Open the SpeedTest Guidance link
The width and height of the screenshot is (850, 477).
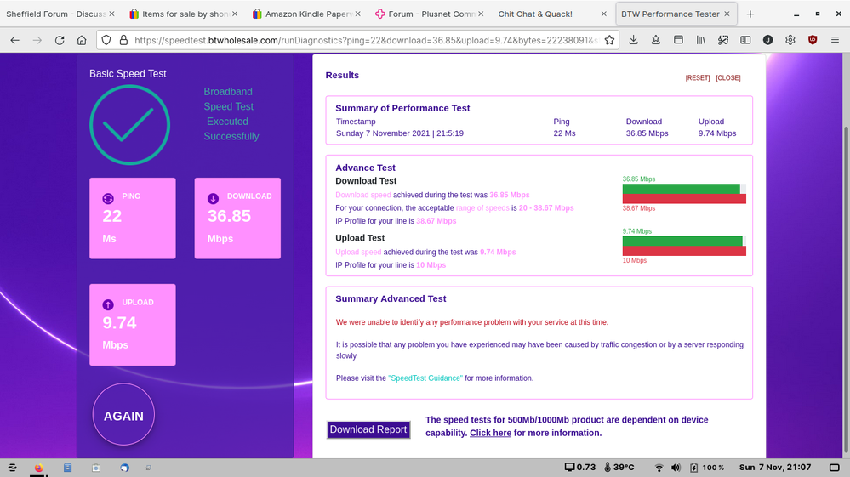[x=425, y=378]
